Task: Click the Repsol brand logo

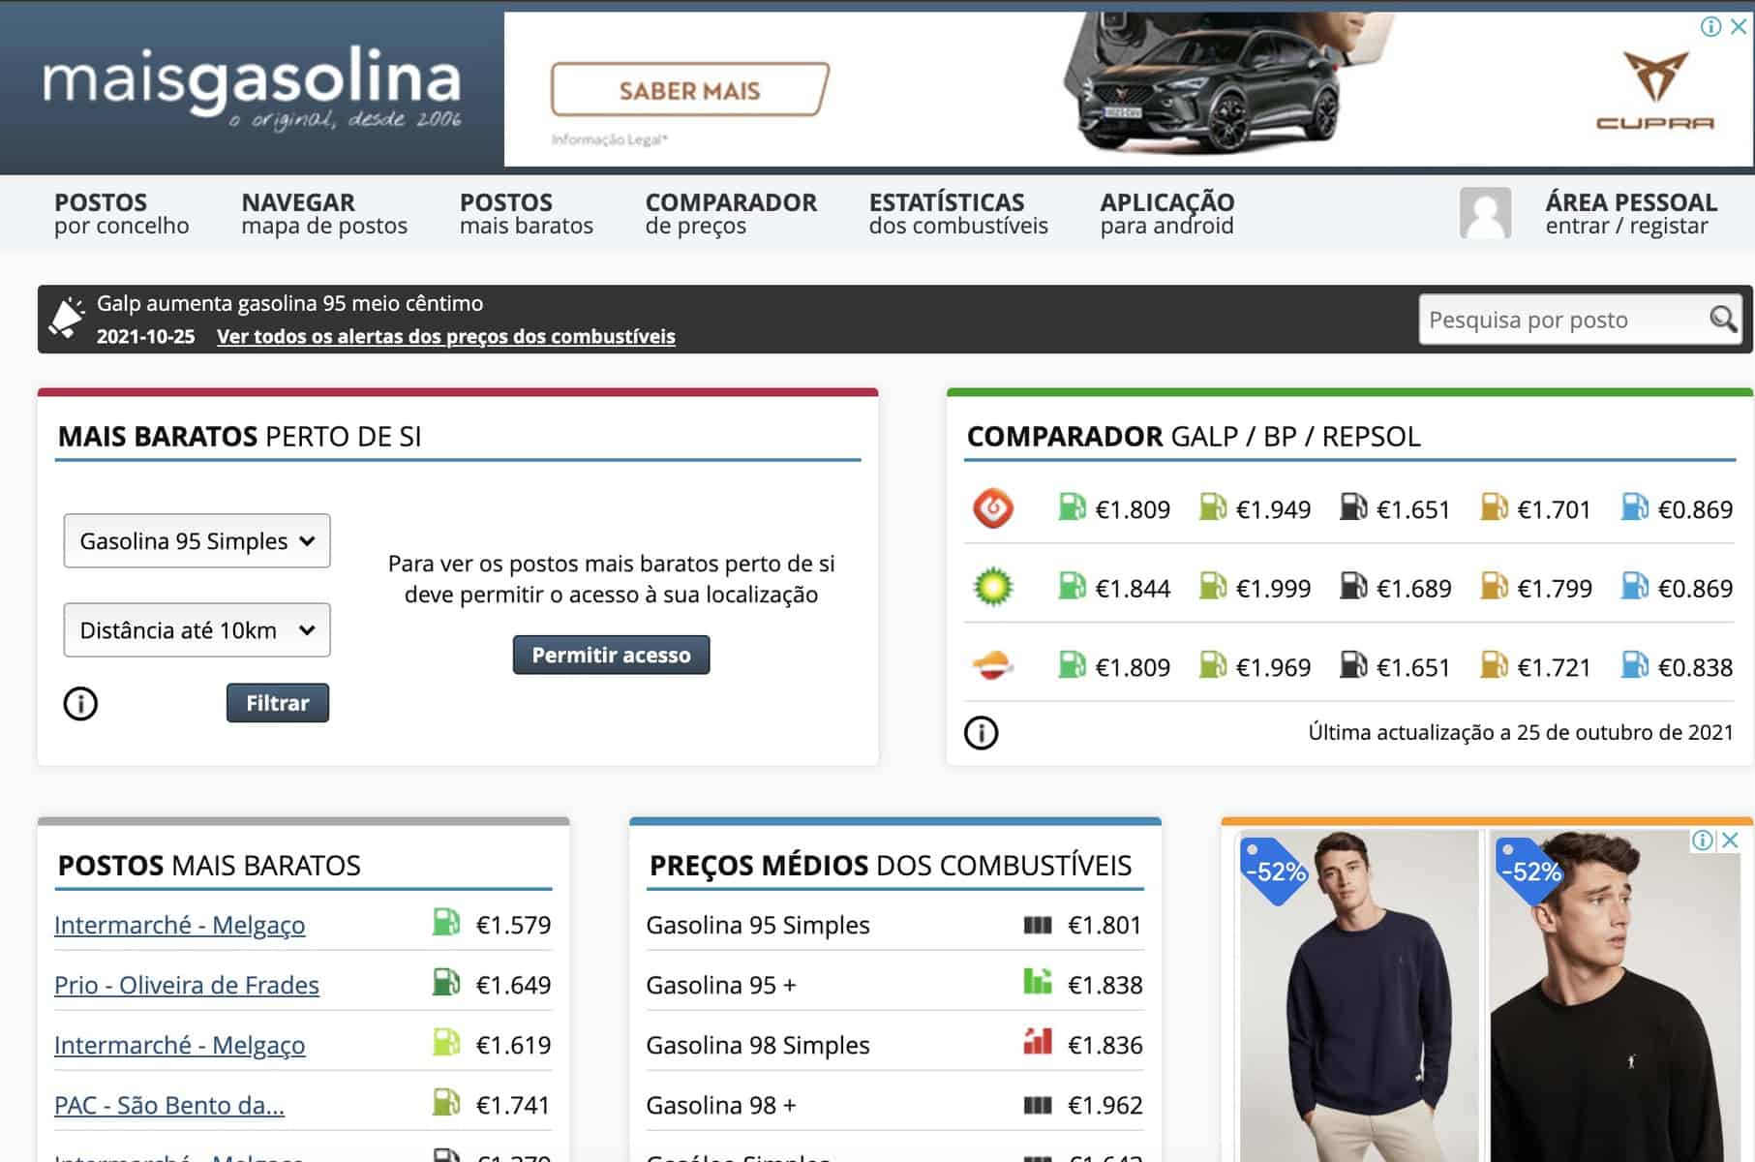Action: coord(992,666)
